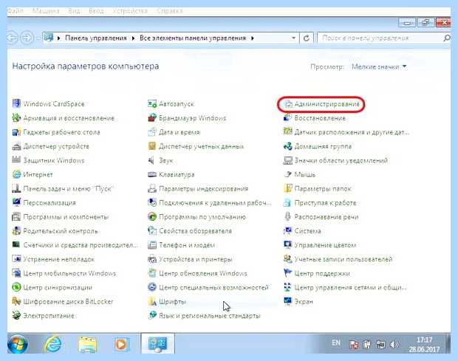
Task: Click the Forward navigation button
Action: (x=27, y=38)
